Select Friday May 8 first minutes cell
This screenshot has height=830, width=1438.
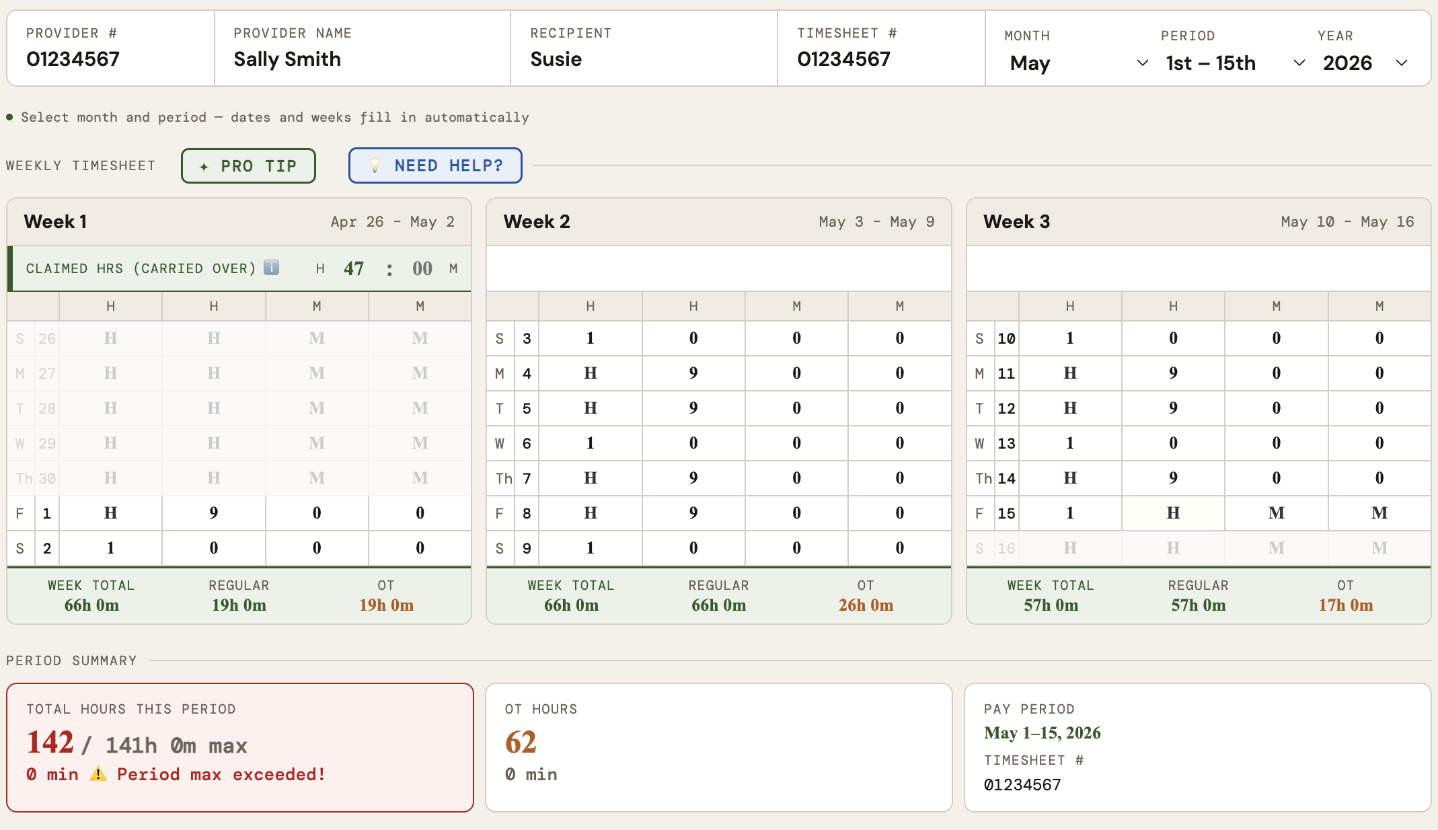click(796, 513)
